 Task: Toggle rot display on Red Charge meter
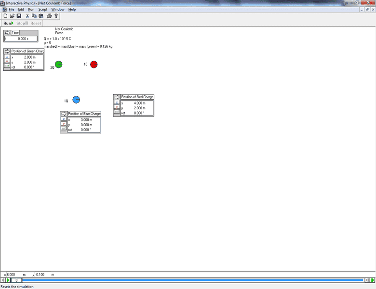[x=117, y=111]
